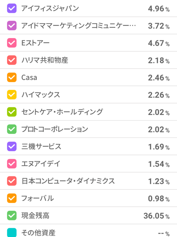The width and height of the screenshot is (177, 237).
Task: Open the 現金残高 36.05% value
Action: (x=156, y=216)
